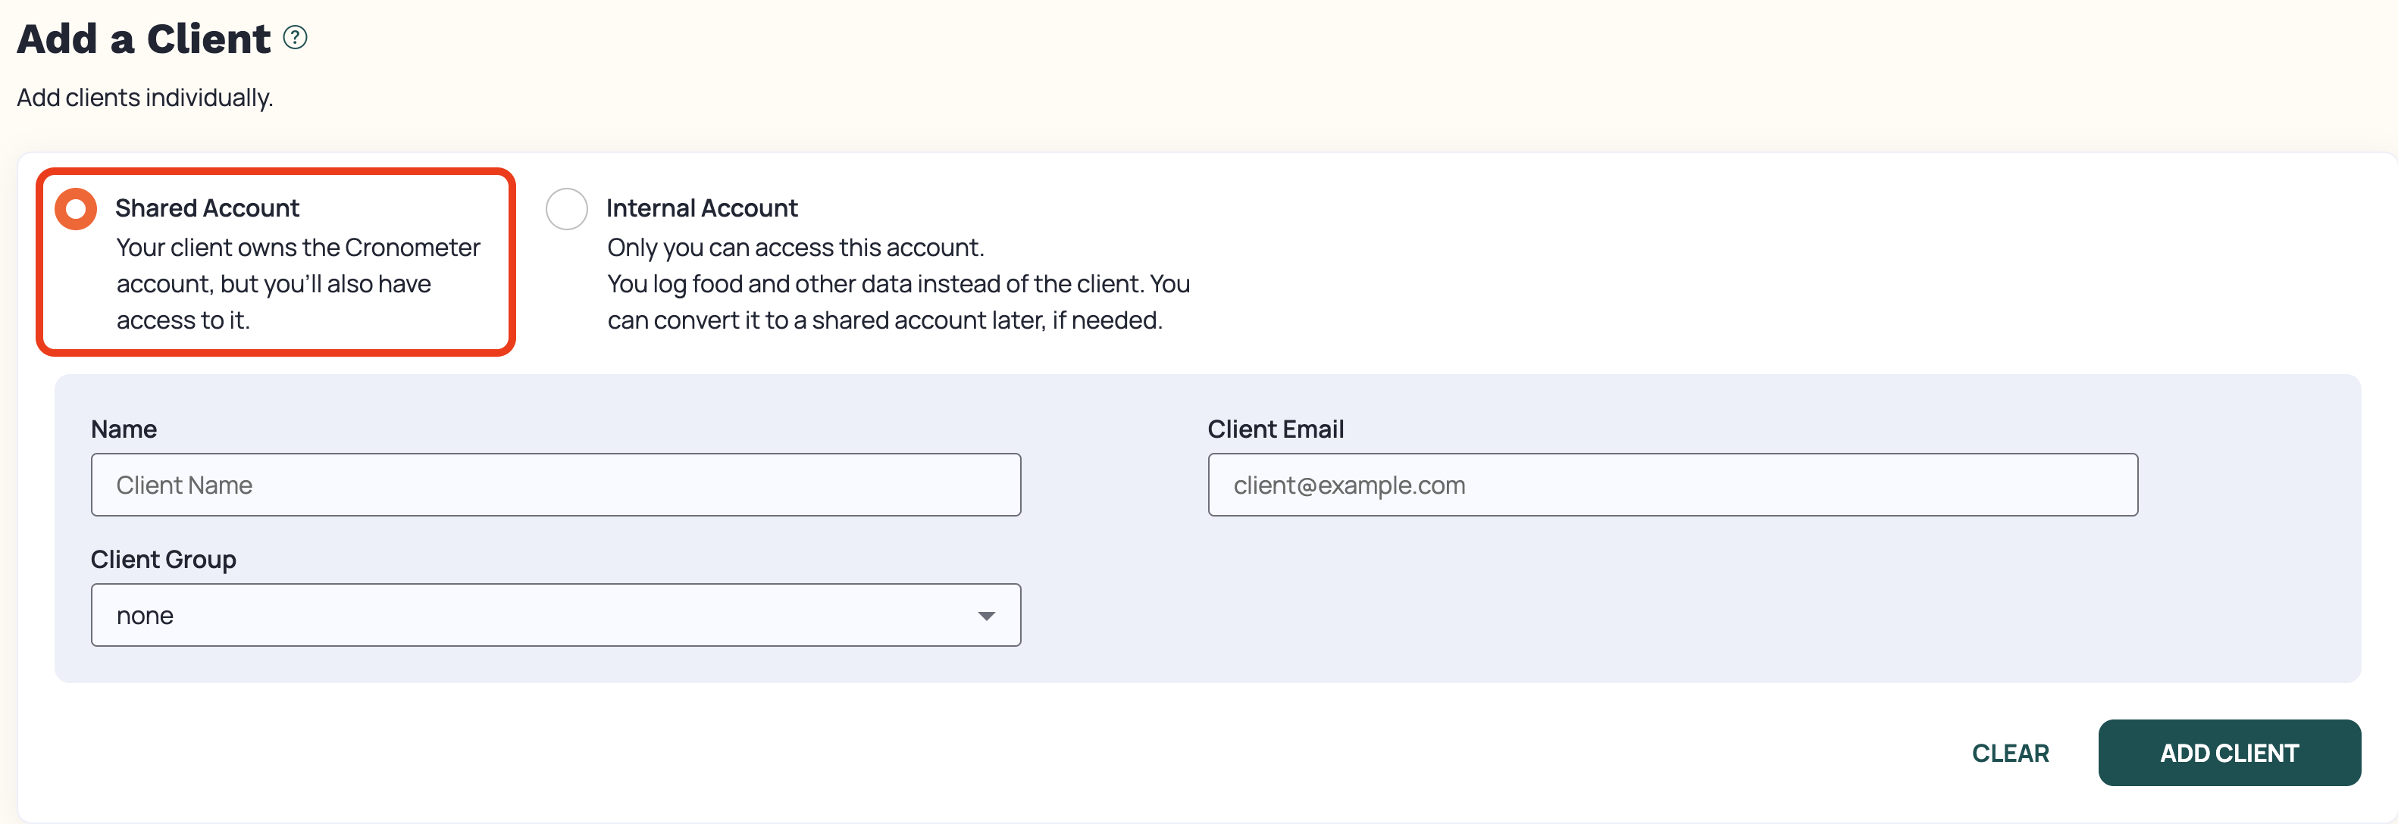Select the Shared Account radio button
The height and width of the screenshot is (824, 2398).
[x=77, y=208]
